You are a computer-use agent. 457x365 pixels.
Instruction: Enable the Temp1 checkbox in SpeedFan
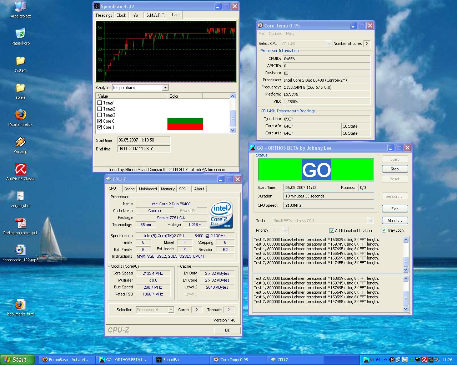100,103
